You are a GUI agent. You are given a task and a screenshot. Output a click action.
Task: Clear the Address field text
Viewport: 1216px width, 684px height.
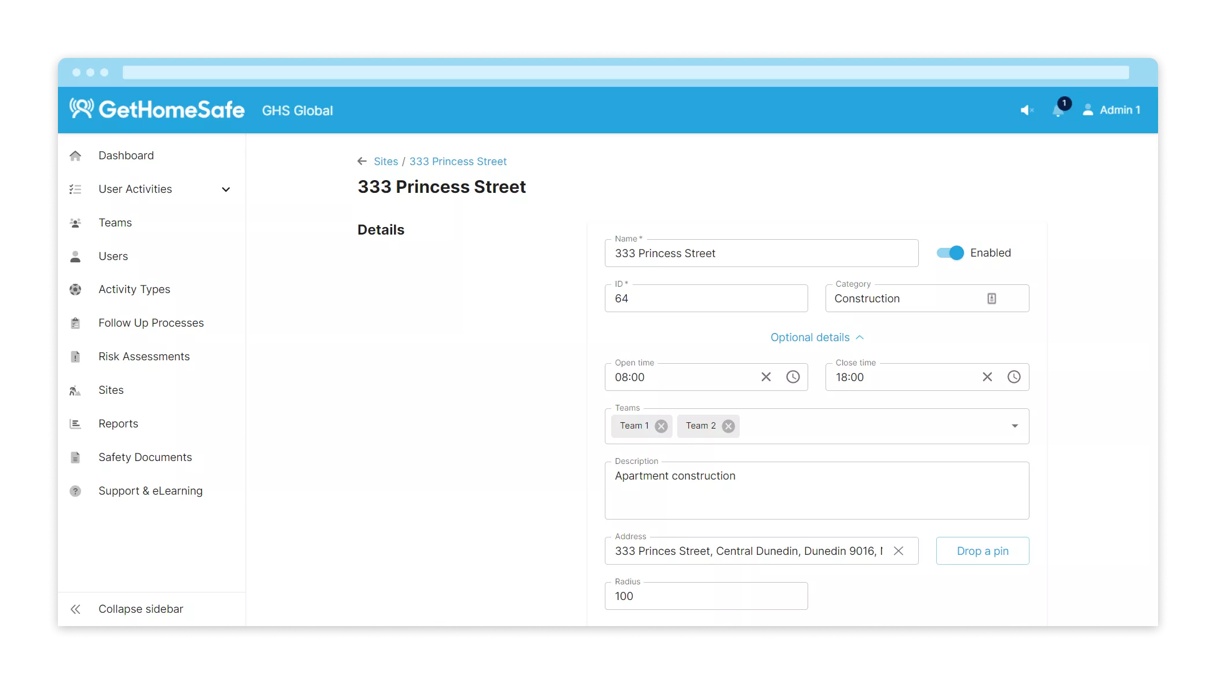point(899,551)
